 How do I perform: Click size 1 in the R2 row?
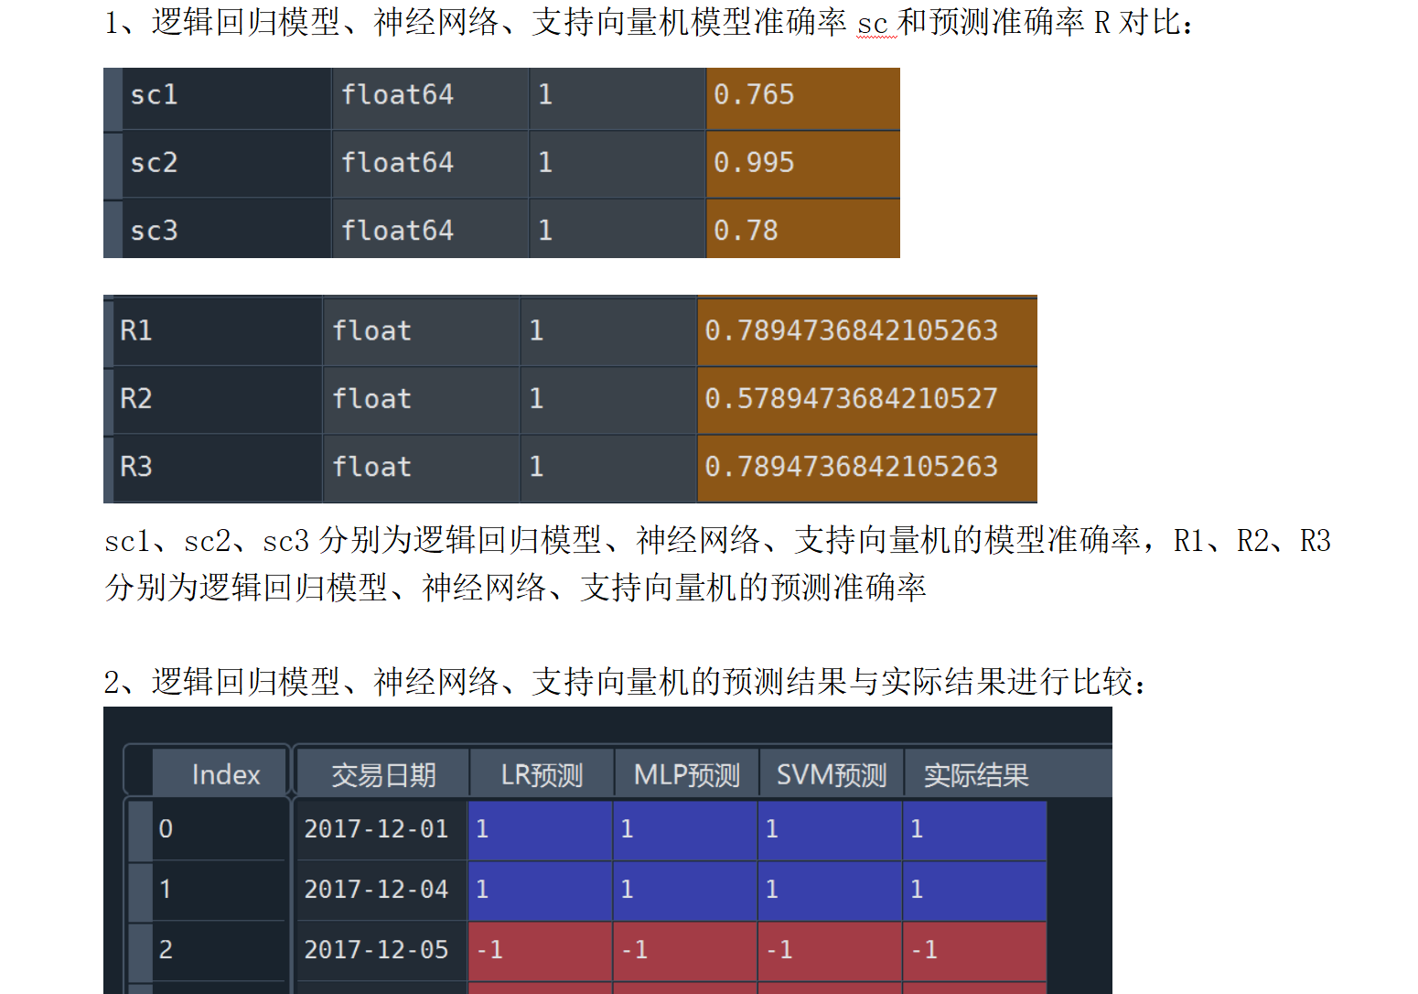point(608,399)
